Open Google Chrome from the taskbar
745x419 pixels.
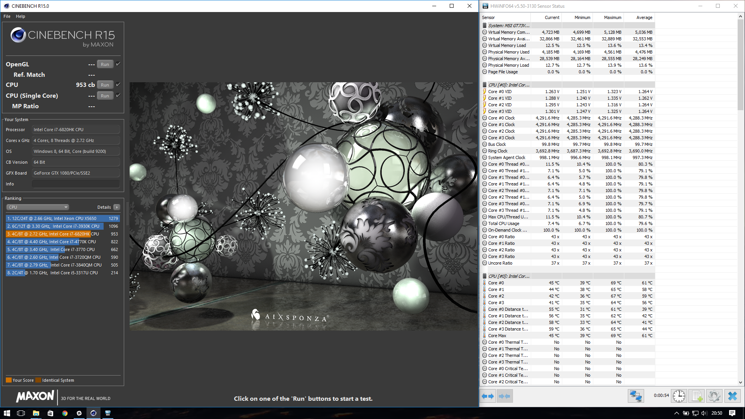[65, 413]
